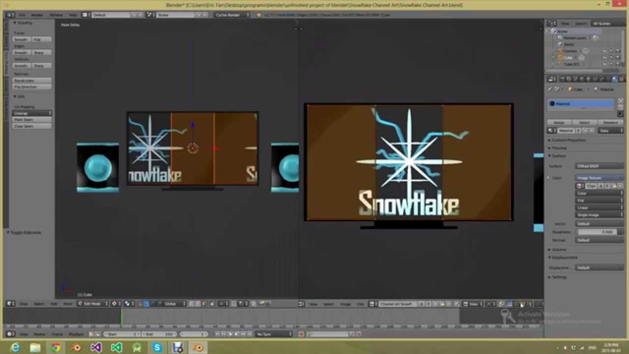Click the World icon in the outliner

(x=560, y=44)
